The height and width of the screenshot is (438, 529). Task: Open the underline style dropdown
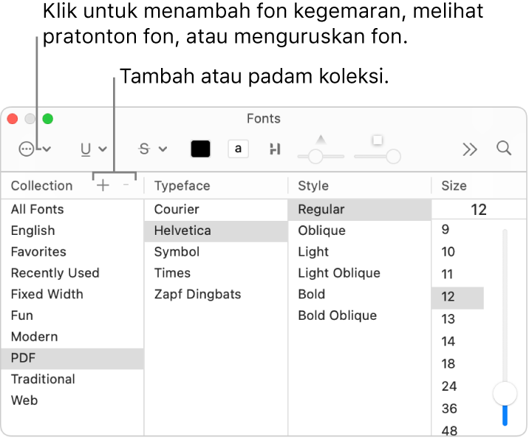93,148
